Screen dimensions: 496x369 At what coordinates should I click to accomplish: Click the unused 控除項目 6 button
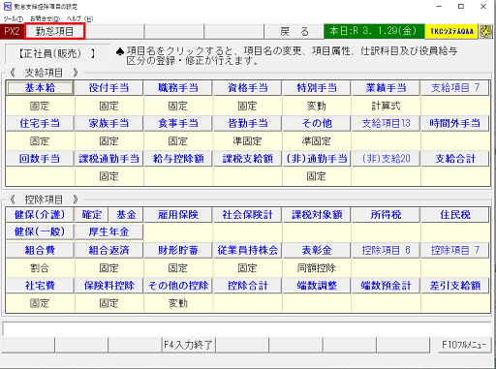click(386, 250)
